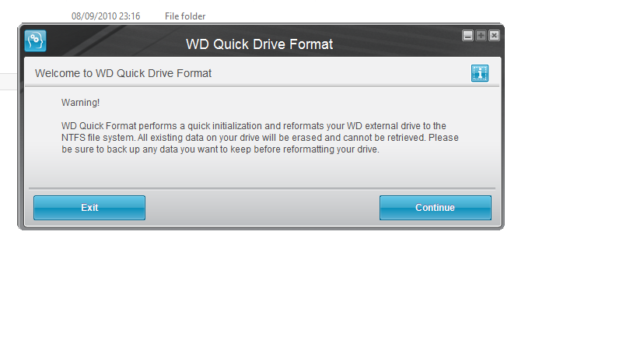This screenshot has width=637, height=358.
Task: Click the empty gray space between Exit and Continue
Action: (262, 208)
